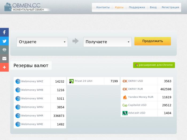187x140 pixels.
Task: Click the Yandex Money wallet icon
Action: point(125,97)
